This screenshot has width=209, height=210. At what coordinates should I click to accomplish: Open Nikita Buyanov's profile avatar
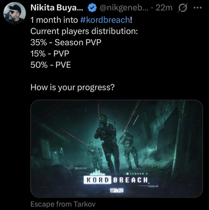15,13
